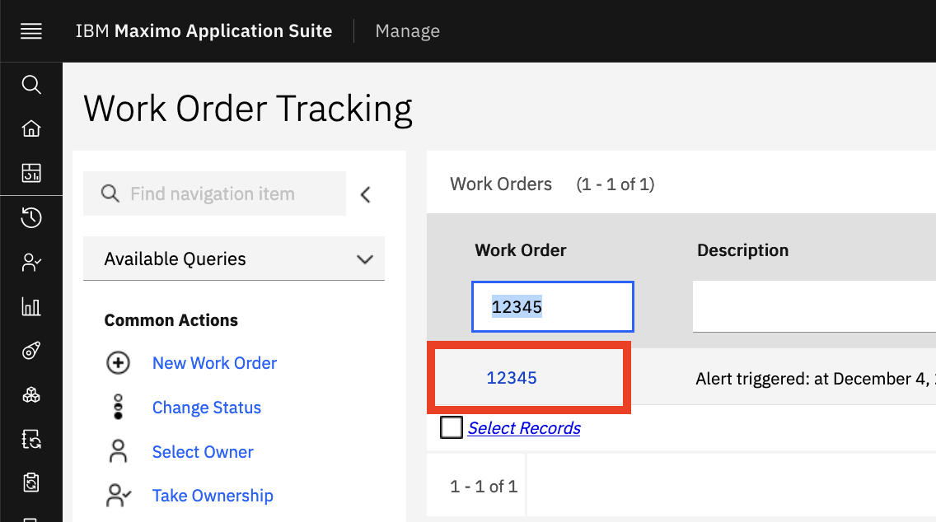
Task: Open work order 12345 from the results row
Action: click(x=512, y=378)
